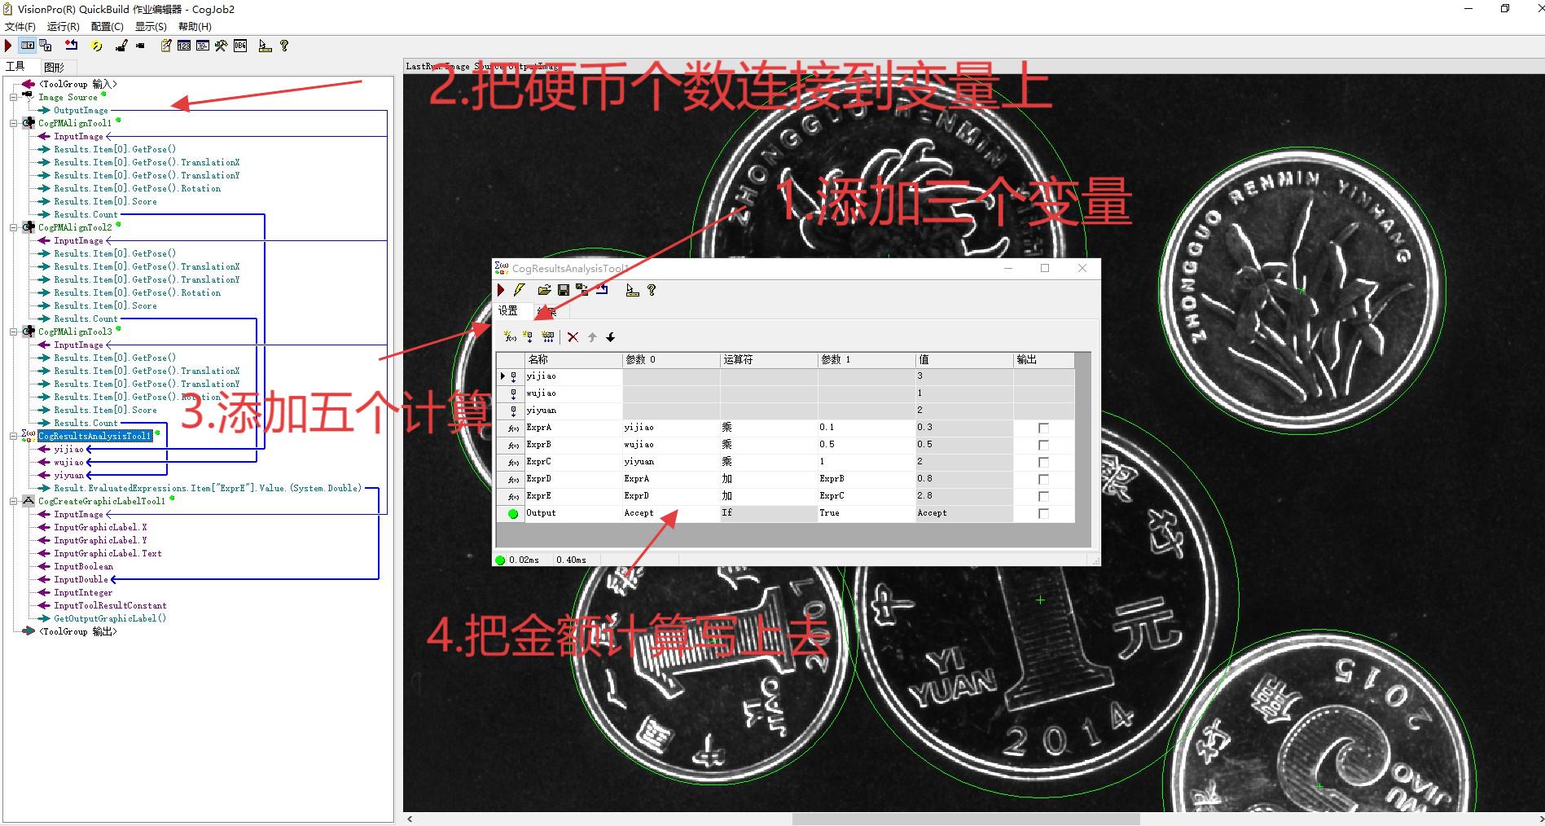Click the add multiple inputs icon
1545x826 pixels.
(547, 336)
